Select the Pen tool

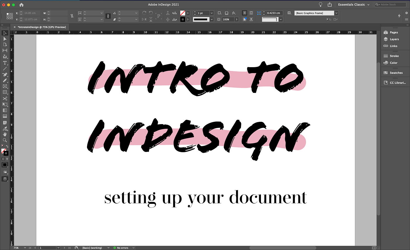click(x=5, y=74)
